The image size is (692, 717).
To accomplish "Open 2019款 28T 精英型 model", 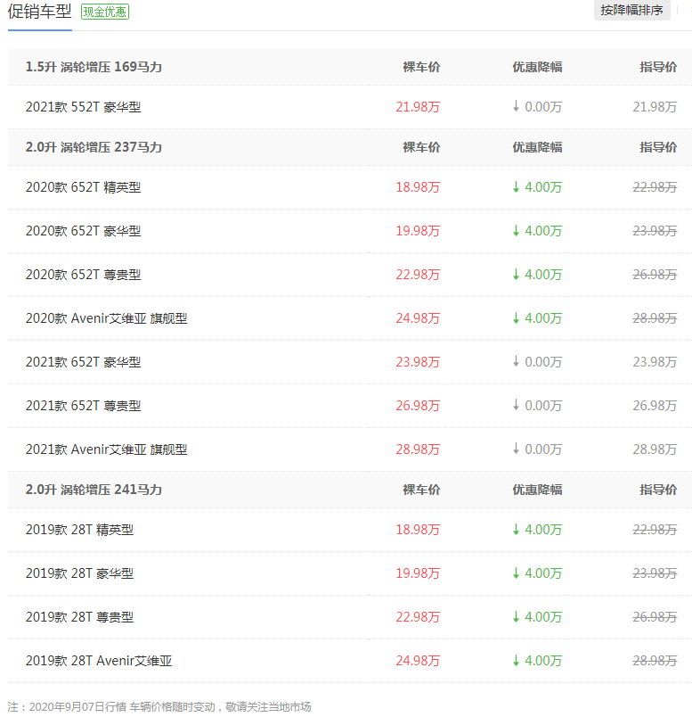I will (79, 530).
